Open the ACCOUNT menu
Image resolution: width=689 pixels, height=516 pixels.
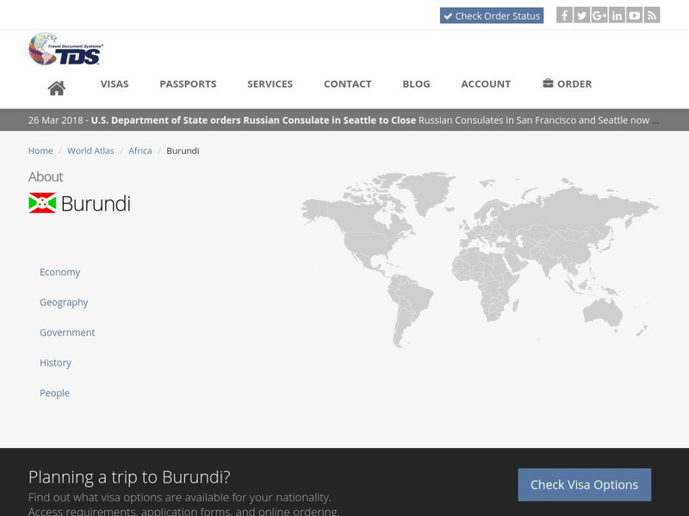486,83
